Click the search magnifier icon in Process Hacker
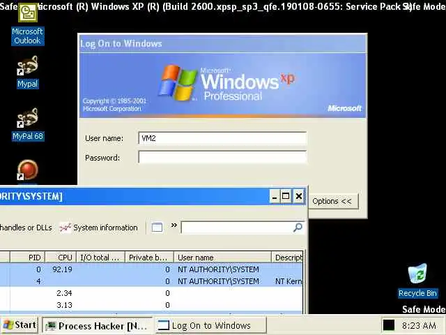This screenshot has width=446, height=335. 298,228
